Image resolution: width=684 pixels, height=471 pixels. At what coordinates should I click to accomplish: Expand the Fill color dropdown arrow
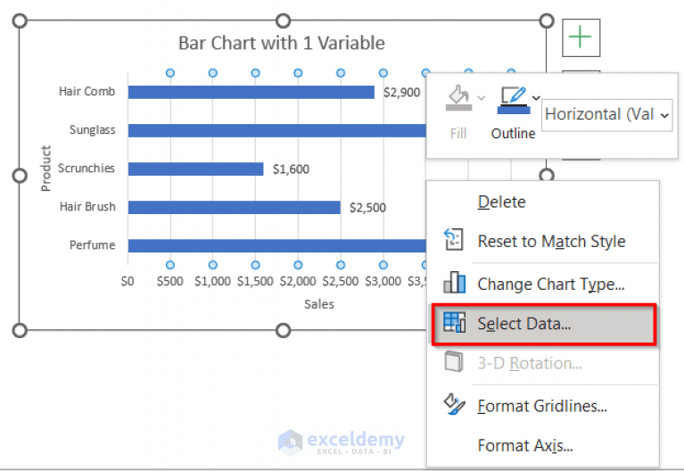click(x=482, y=98)
